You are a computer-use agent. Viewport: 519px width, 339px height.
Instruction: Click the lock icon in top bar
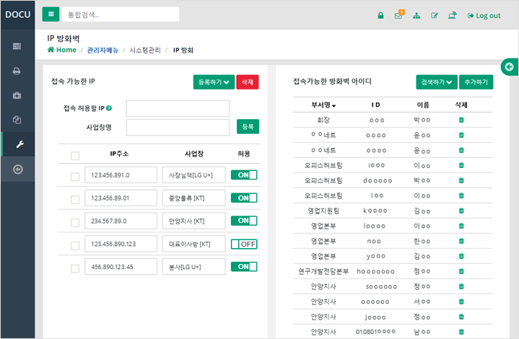click(381, 15)
